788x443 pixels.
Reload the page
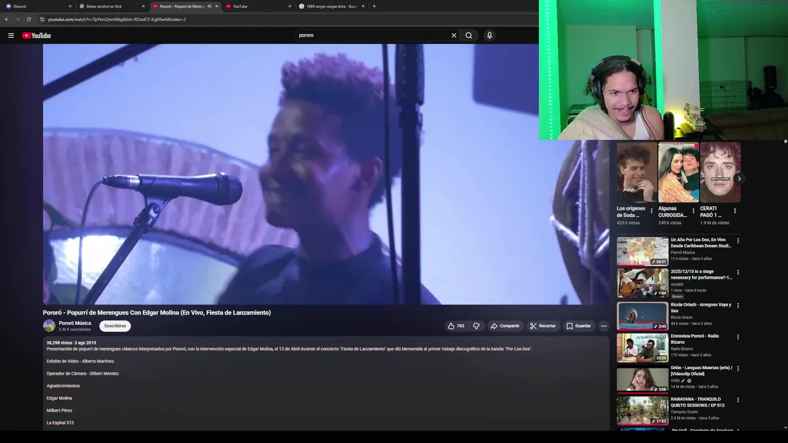point(28,19)
